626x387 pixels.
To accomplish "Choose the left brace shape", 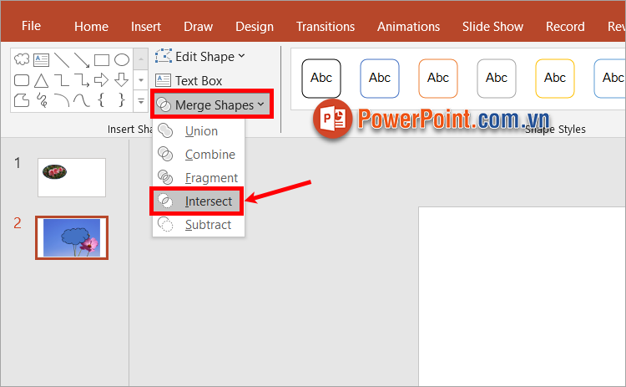I will (102, 101).
